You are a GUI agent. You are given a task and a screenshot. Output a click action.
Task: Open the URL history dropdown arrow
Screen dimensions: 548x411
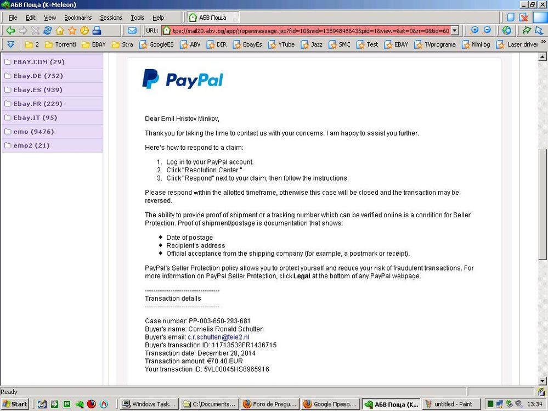click(454, 31)
